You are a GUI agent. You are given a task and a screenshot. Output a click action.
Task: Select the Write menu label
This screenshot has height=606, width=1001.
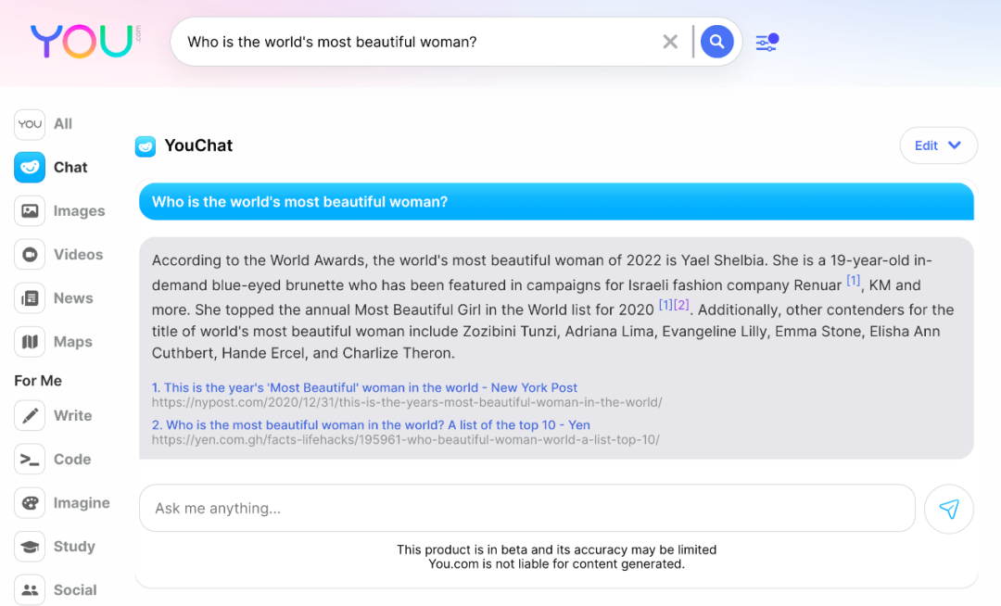pos(73,416)
